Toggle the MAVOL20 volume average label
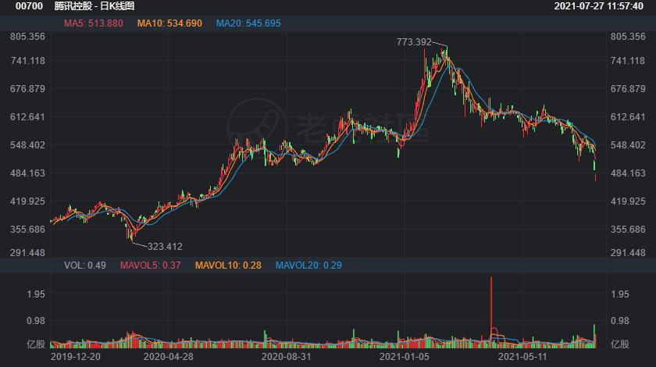The height and width of the screenshot is (367, 656). coord(307,265)
